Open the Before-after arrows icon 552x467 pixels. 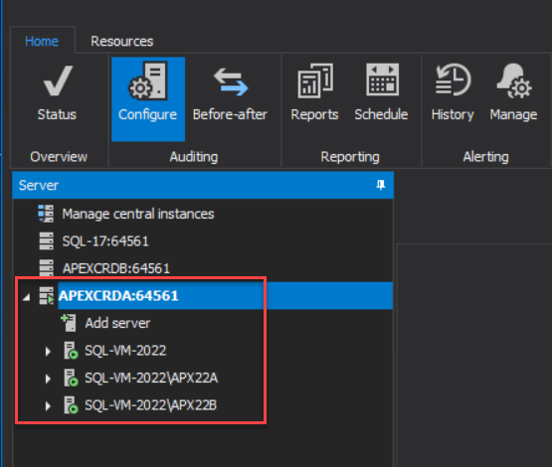(x=231, y=81)
